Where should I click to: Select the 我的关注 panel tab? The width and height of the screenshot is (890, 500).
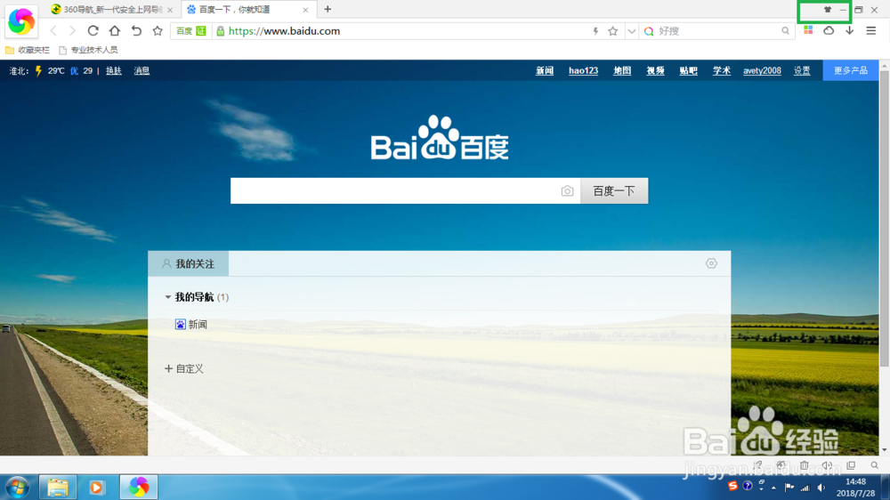click(189, 264)
